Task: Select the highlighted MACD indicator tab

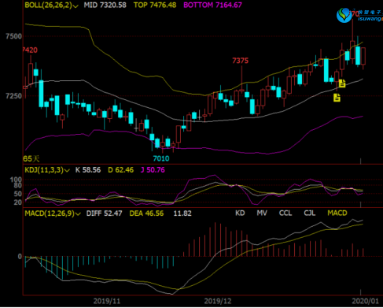Action: pyautogui.click(x=337, y=213)
